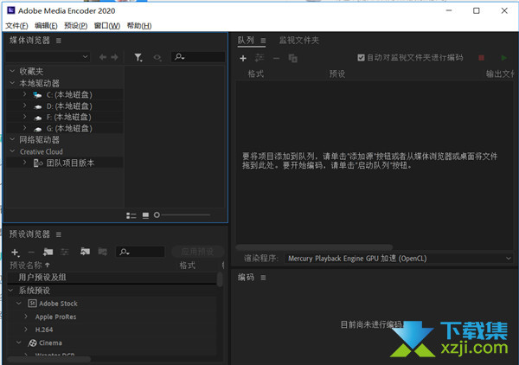Delete preset with minus icon
This screenshot has height=365, width=519.
pos(31,253)
